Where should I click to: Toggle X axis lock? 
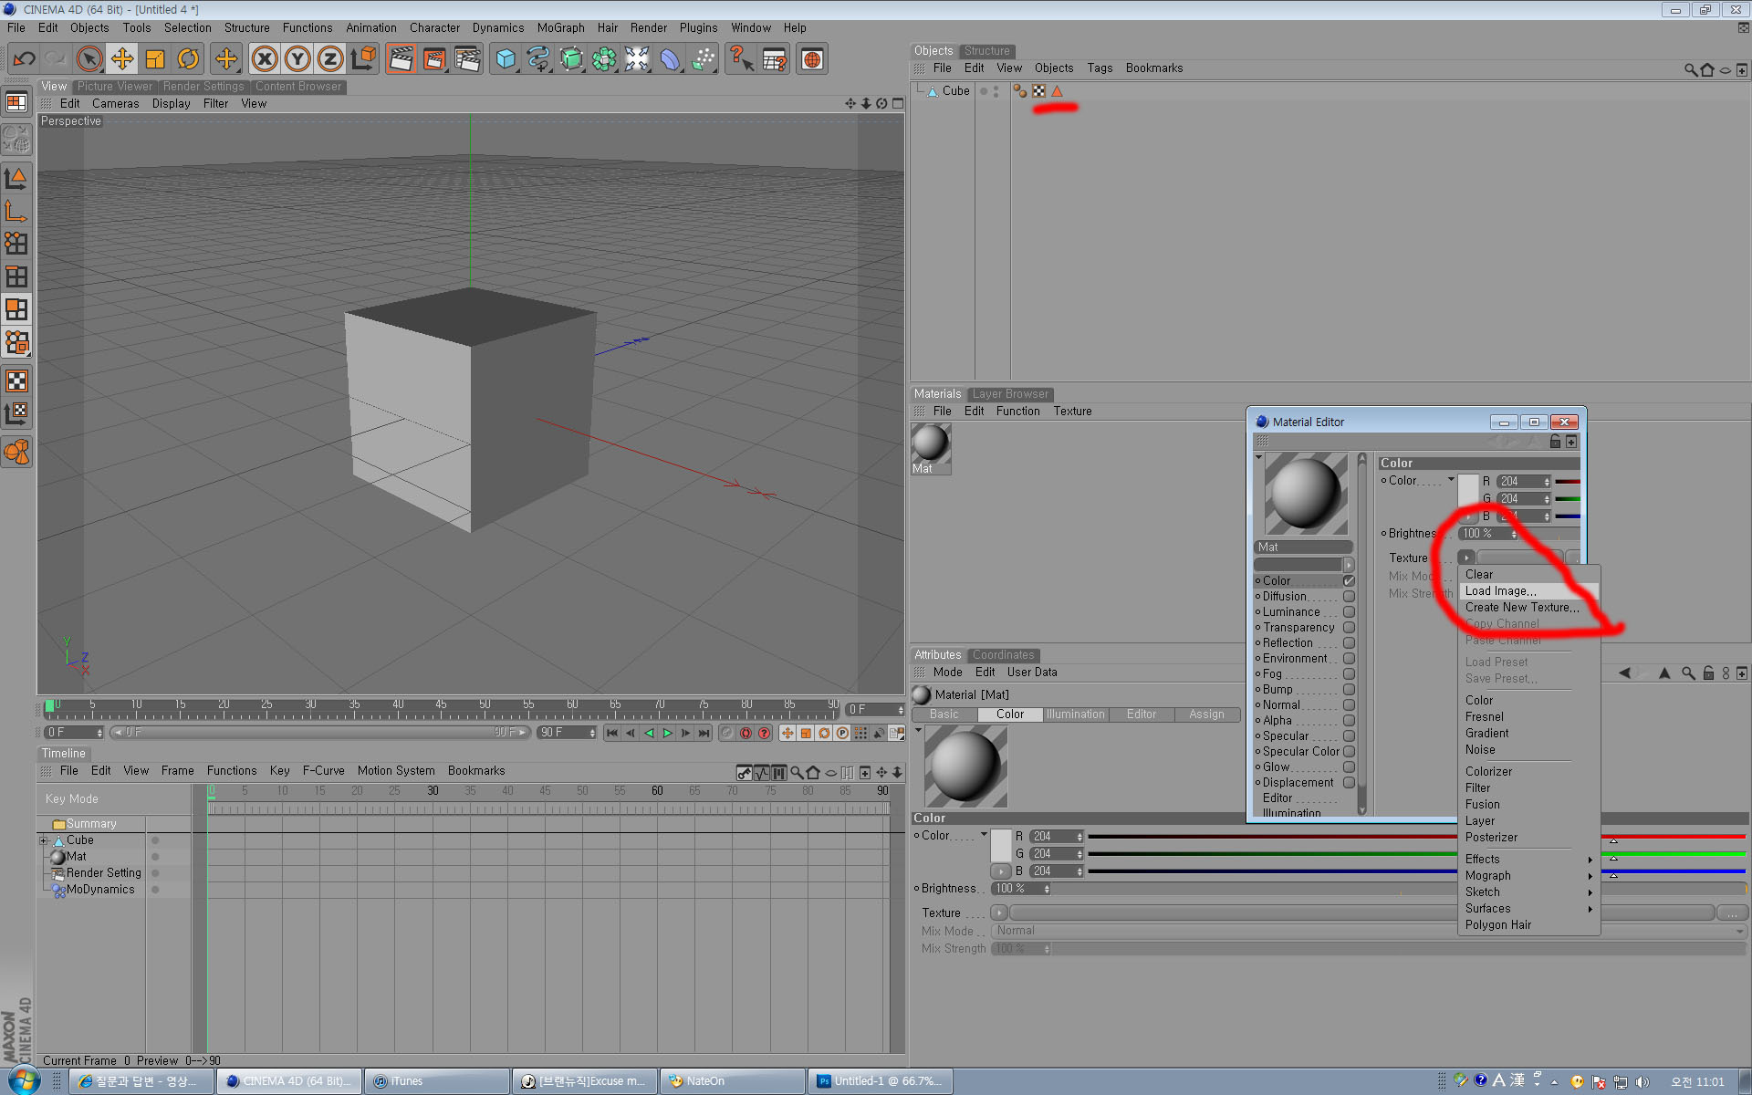click(x=264, y=59)
